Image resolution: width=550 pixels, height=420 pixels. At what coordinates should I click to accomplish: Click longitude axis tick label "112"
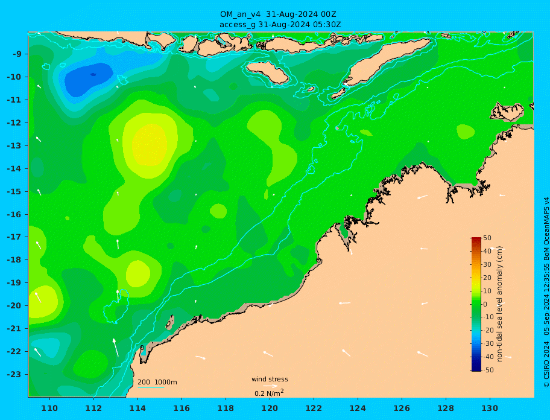(x=93, y=409)
